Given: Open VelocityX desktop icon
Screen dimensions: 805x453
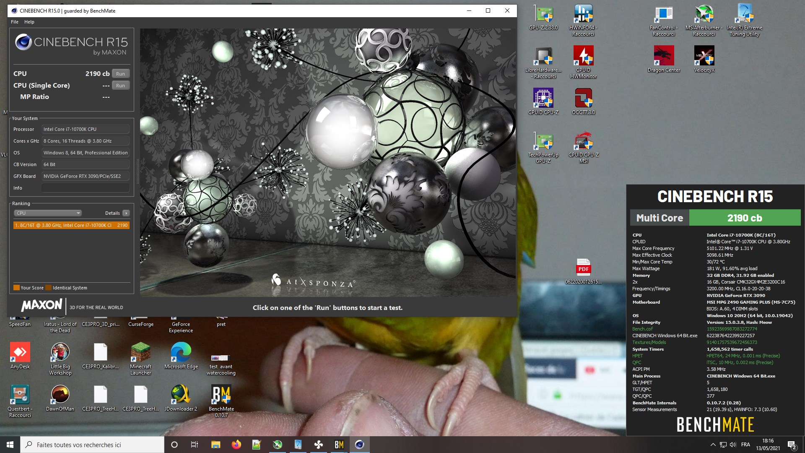Looking at the screenshot, I should click(704, 60).
